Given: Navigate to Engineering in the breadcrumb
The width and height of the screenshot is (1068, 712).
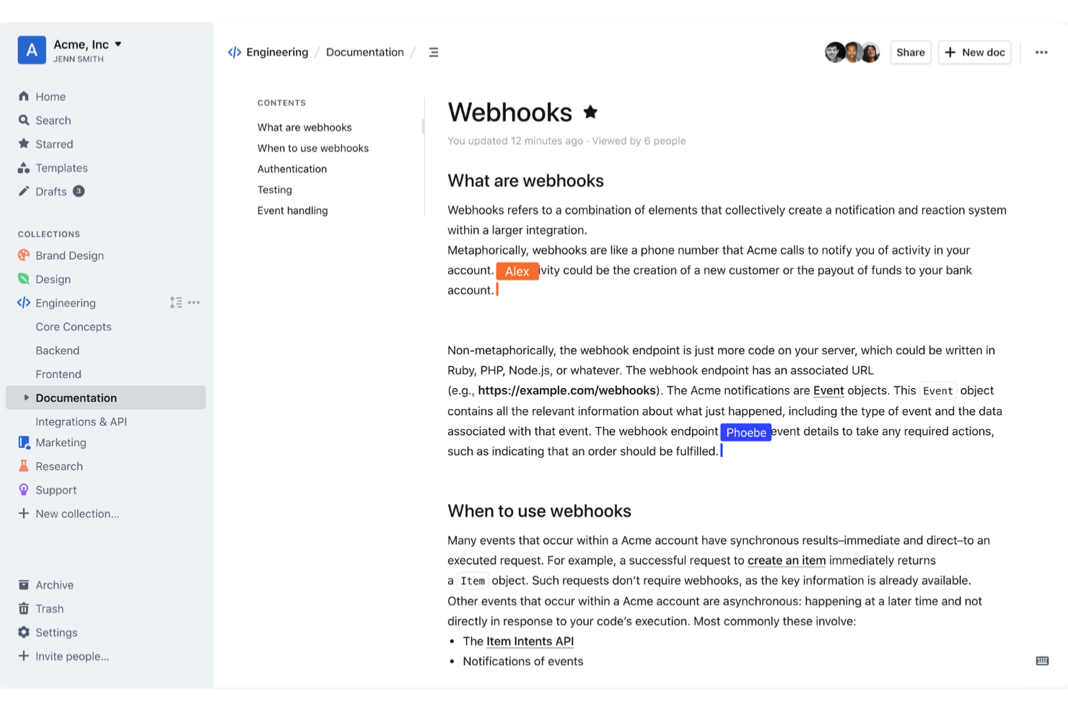Looking at the screenshot, I should click(x=276, y=51).
